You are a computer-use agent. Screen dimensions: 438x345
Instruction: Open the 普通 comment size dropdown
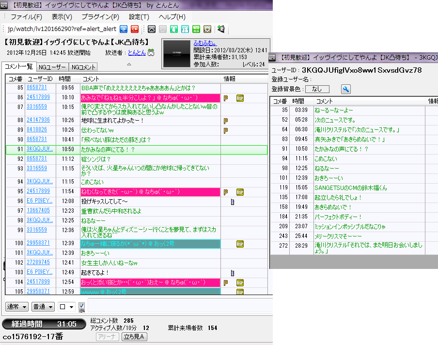43,307
